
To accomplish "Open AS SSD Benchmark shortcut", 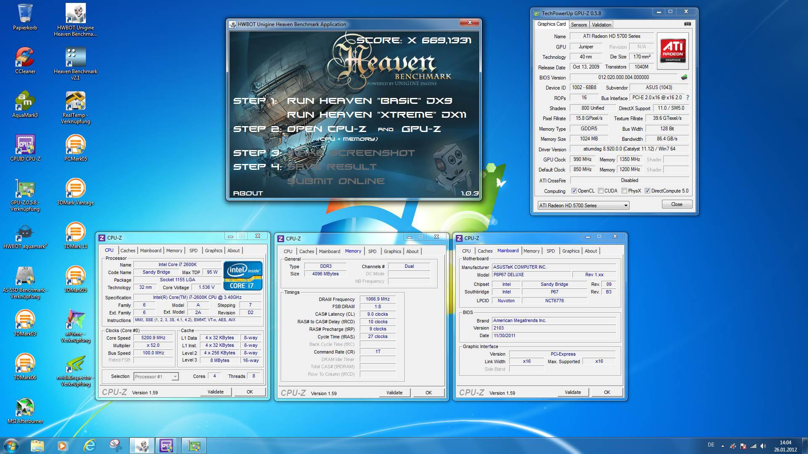I will tap(25, 282).
